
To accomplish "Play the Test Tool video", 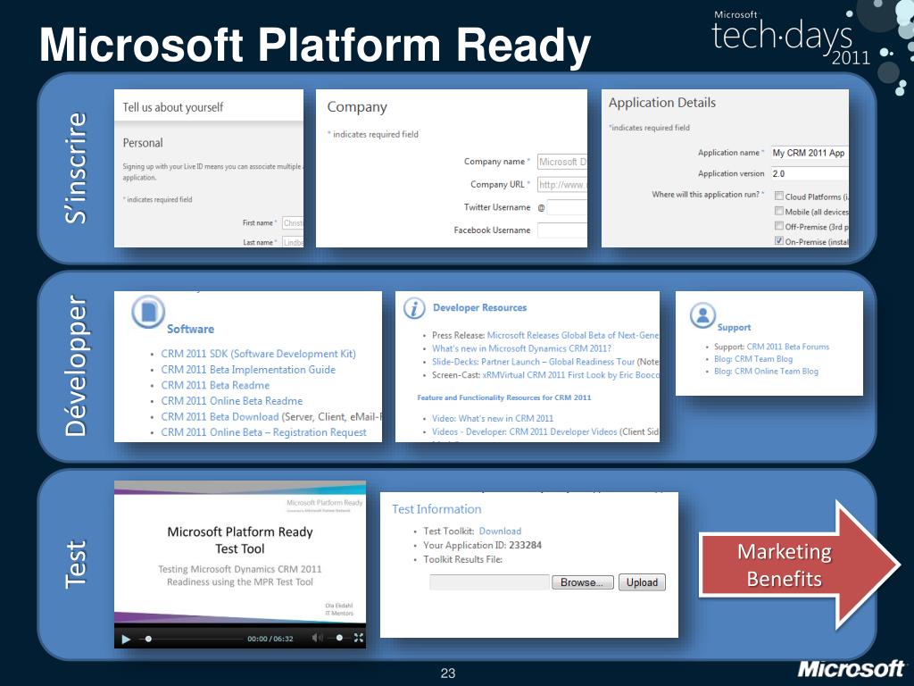I will tap(126, 639).
